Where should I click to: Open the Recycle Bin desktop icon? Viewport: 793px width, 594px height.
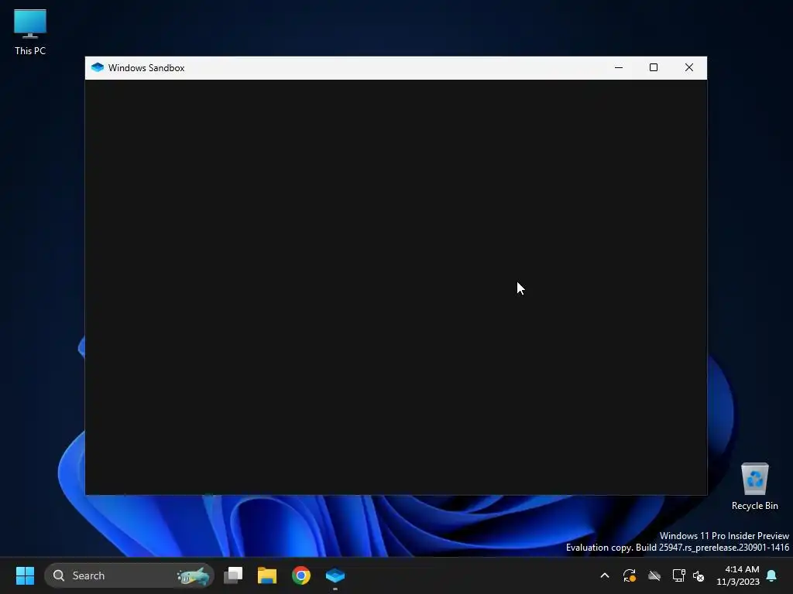[x=754, y=486]
